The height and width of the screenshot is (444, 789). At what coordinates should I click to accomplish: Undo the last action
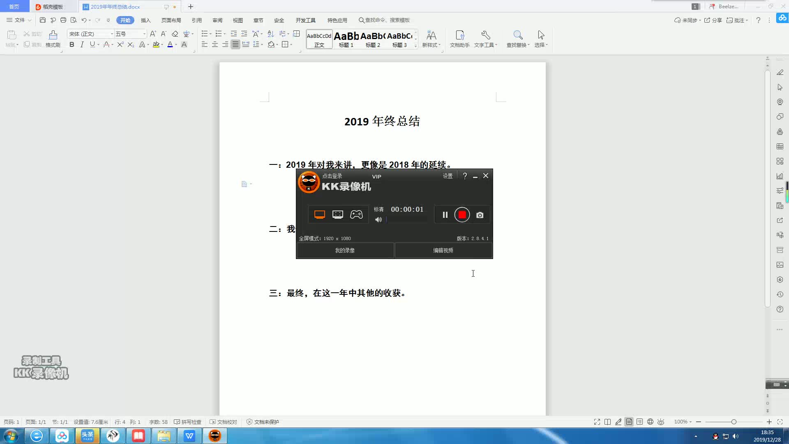point(84,20)
